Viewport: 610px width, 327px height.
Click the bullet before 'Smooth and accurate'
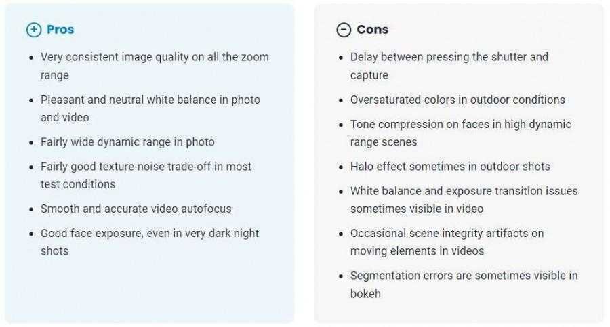pos(30,209)
